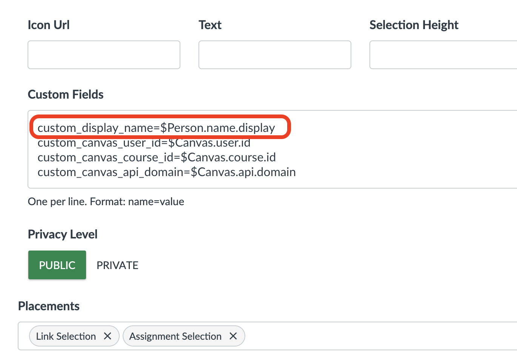Click the Privacy Level label
The image size is (517, 359).
(63, 234)
